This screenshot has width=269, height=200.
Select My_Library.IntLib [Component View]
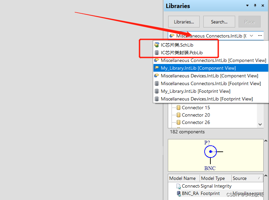tap(198, 68)
